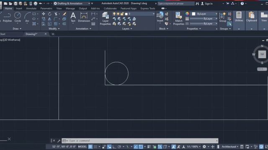Toggle 2D object snap in status bar
The width and height of the screenshot is (268, 150).
141,147
